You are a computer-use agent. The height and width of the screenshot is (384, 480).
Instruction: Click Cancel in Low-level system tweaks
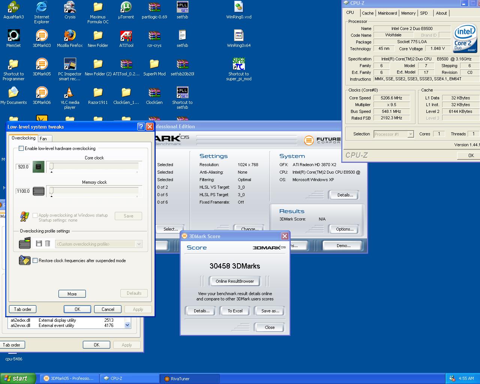coord(108,309)
